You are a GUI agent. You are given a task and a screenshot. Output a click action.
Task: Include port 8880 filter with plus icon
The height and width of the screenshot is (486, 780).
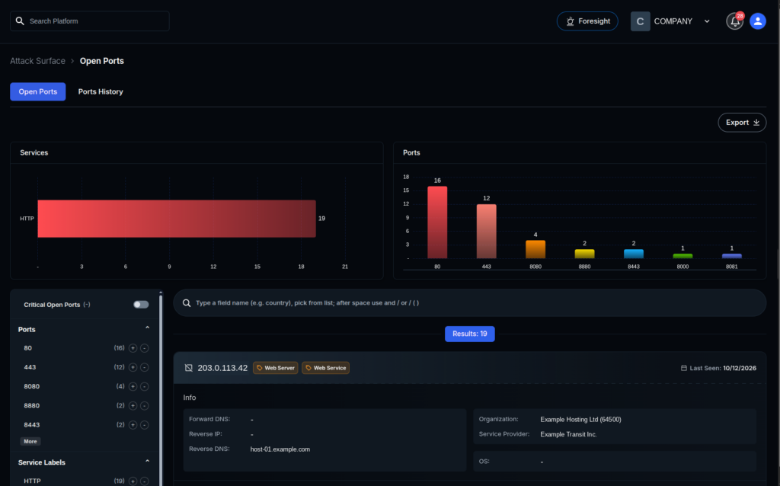pyautogui.click(x=133, y=406)
